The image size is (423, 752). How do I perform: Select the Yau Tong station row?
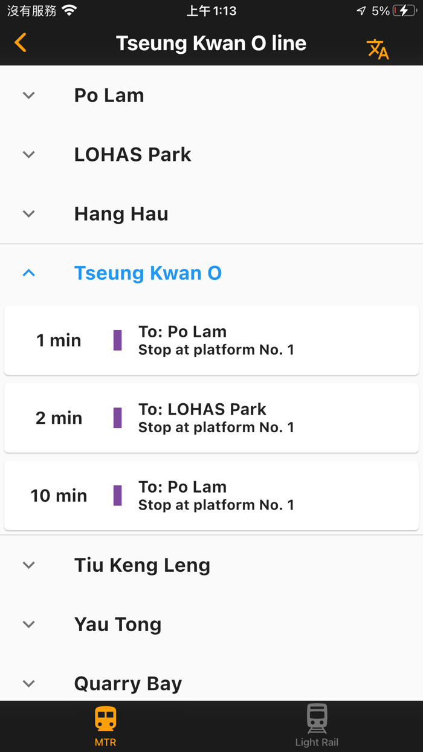tap(118, 624)
